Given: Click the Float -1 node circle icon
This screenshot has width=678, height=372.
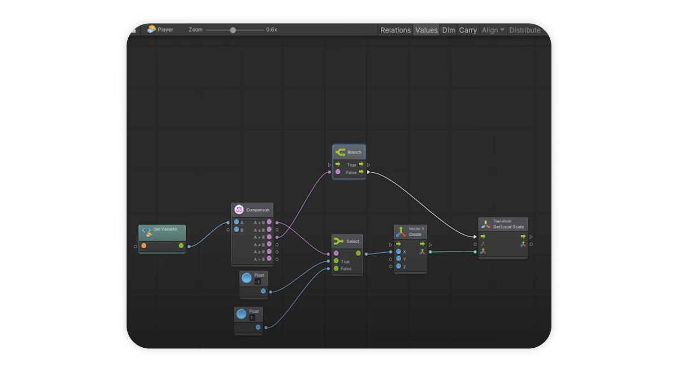Looking at the screenshot, I should (246, 278).
